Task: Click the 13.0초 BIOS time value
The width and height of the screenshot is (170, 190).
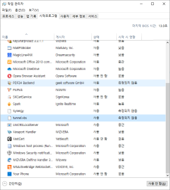Action: pyautogui.click(x=163, y=26)
